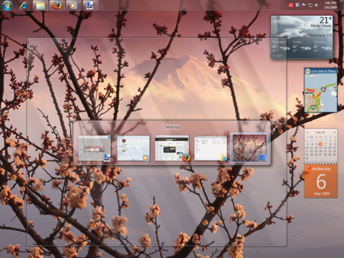344x258 pixels.
Task: Switch to Firefox via taskbar icon
Action: [x=57, y=5]
